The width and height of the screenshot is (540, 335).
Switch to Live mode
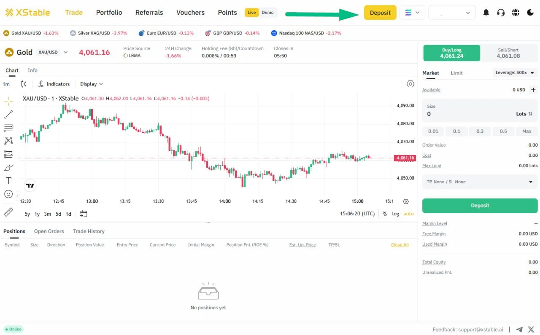click(252, 13)
